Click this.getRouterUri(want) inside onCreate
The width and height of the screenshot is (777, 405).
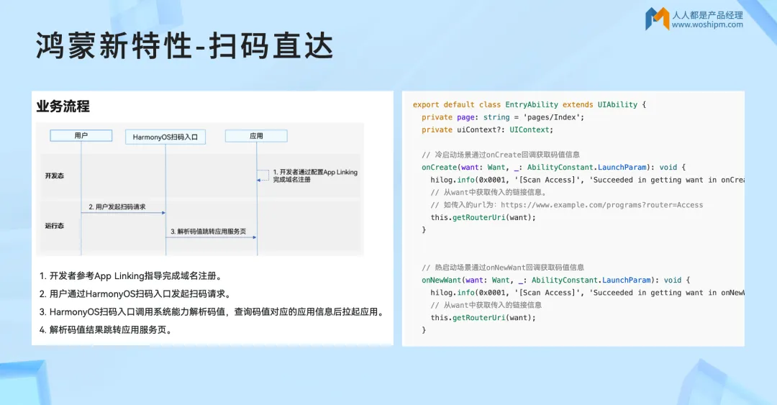(x=483, y=217)
